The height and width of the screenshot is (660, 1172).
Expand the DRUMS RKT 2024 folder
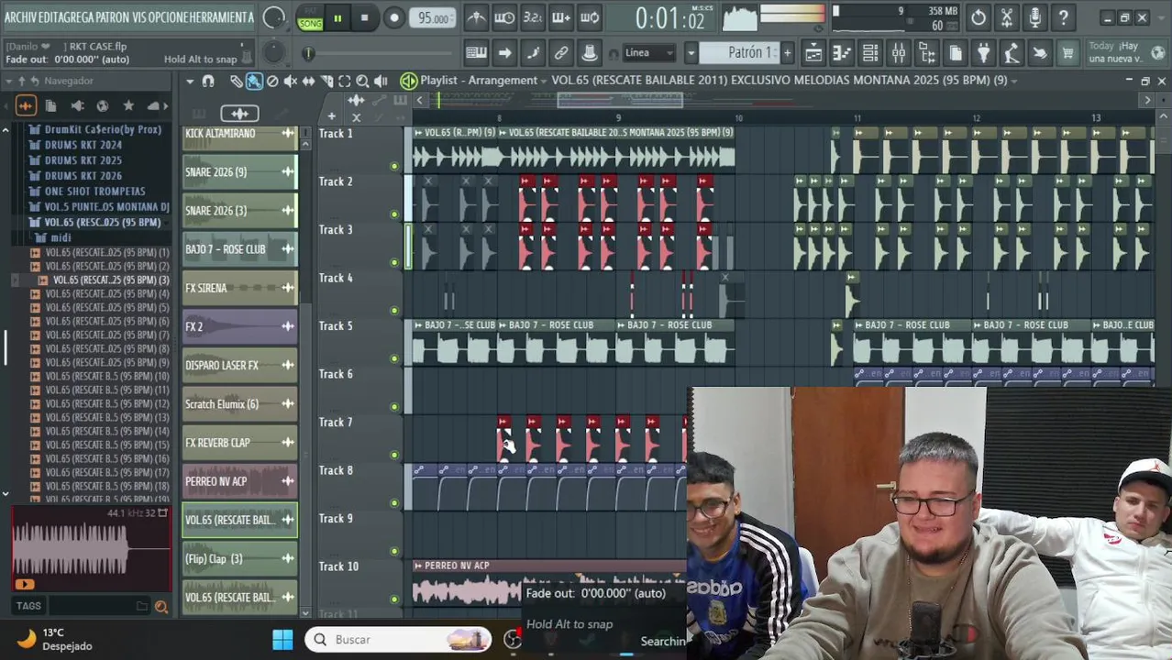point(83,145)
